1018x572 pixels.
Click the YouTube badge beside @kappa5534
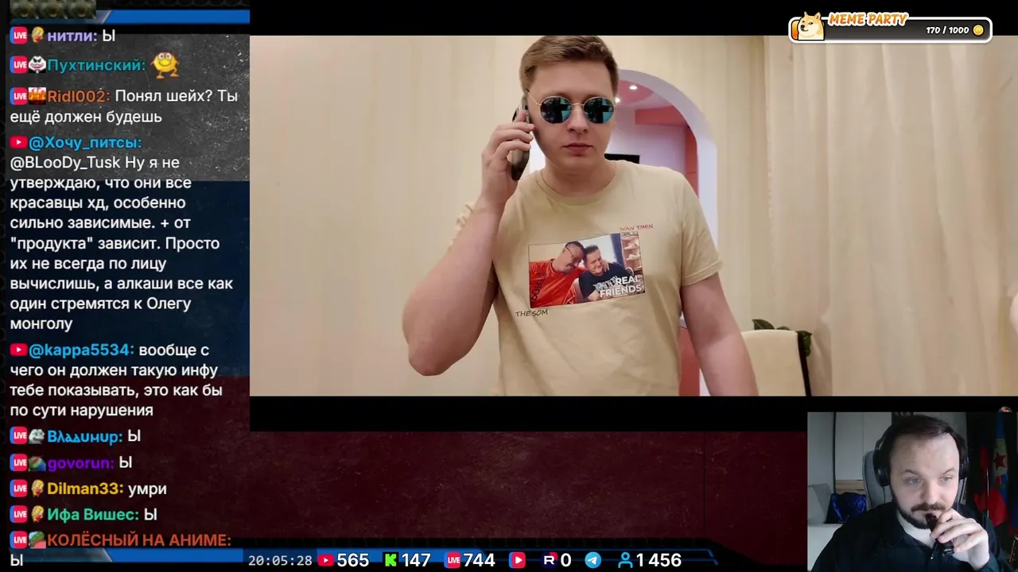[x=18, y=350]
